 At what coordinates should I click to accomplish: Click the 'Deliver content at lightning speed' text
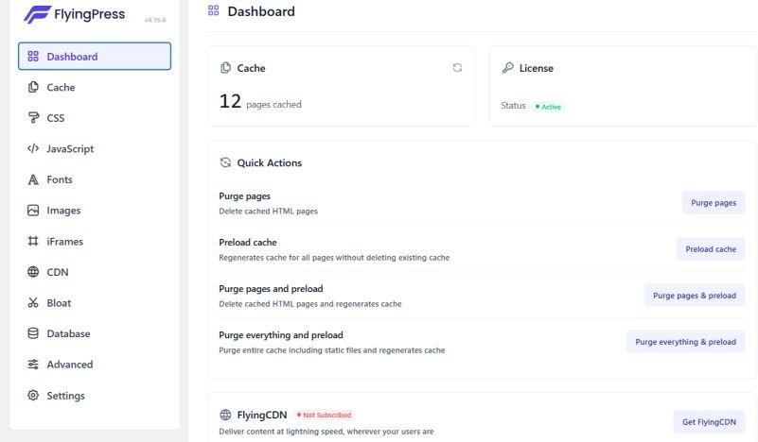[326, 432]
